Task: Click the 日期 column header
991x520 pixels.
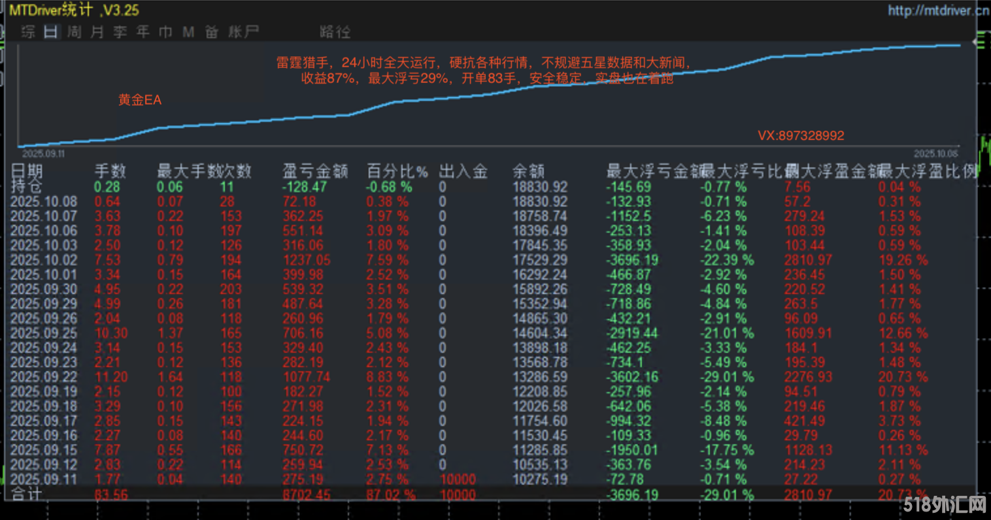Action: click(x=27, y=171)
